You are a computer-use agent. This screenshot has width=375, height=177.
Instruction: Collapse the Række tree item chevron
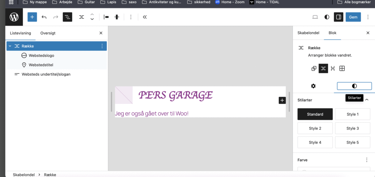[x=10, y=46]
